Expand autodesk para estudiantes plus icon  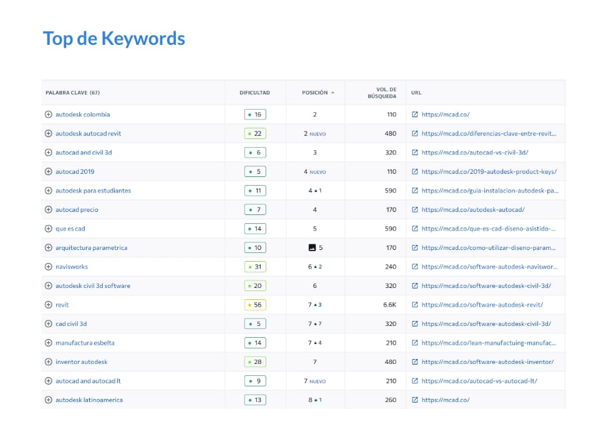coord(49,191)
